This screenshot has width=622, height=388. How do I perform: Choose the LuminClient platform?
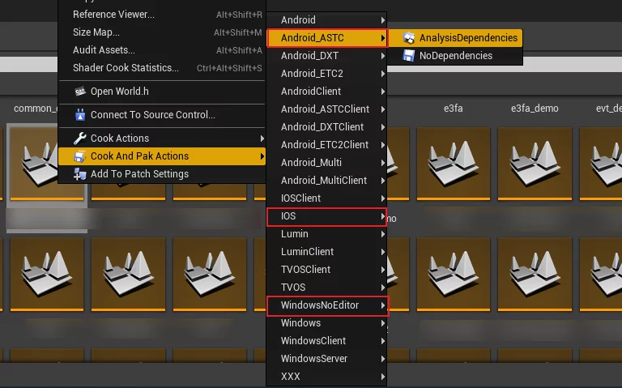pyautogui.click(x=307, y=252)
